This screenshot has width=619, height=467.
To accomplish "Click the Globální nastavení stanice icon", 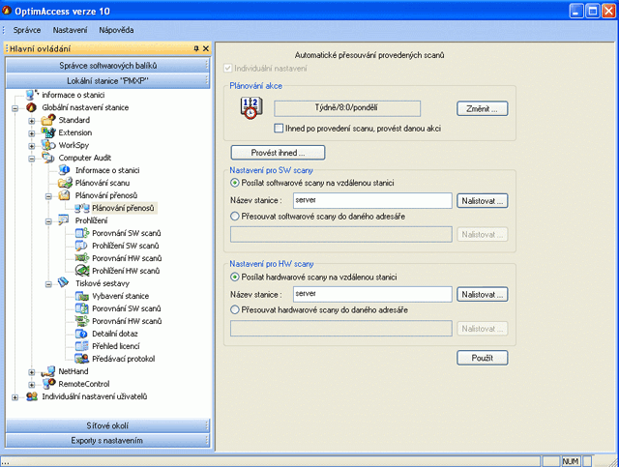I will click(31, 107).
